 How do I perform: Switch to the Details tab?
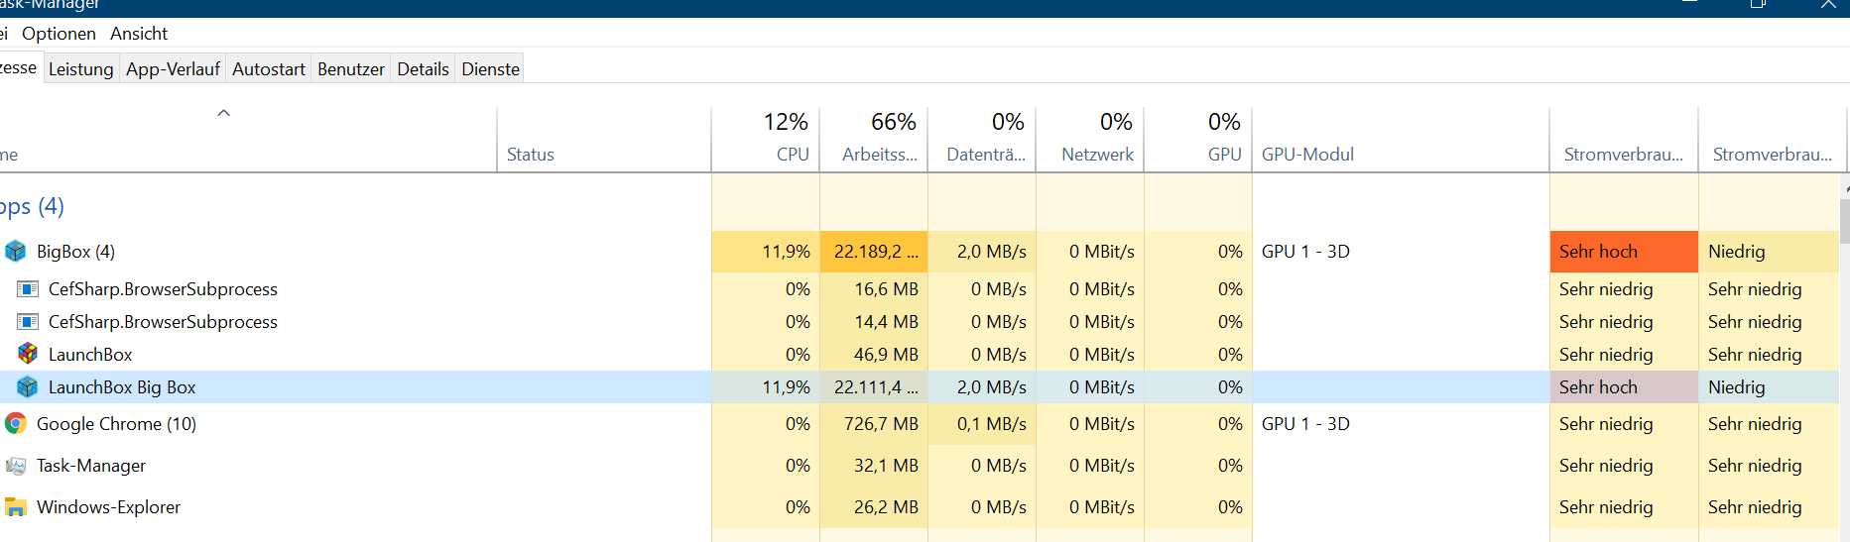[x=424, y=69]
